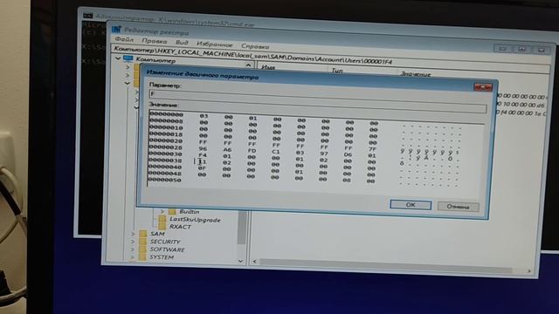Screen dimensions: 559x314
Task: Open the Правка menu
Action: tap(154, 41)
